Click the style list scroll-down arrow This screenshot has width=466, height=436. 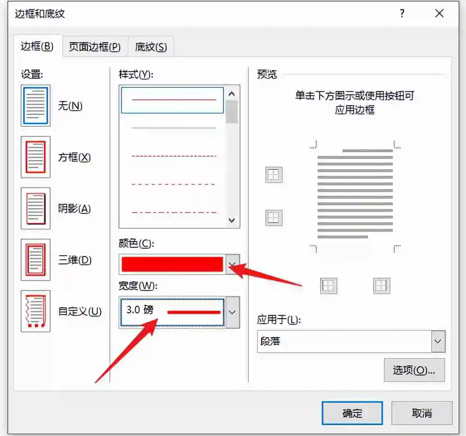[232, 220]
